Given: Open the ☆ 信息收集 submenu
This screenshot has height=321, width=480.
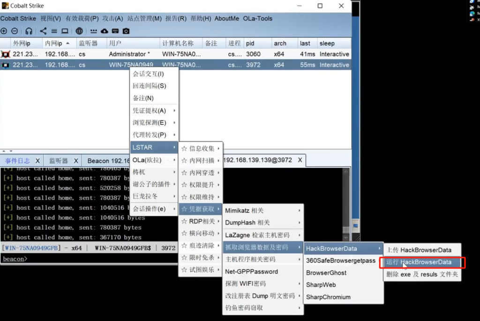Looking at the screenshot, I should [201, 149].
